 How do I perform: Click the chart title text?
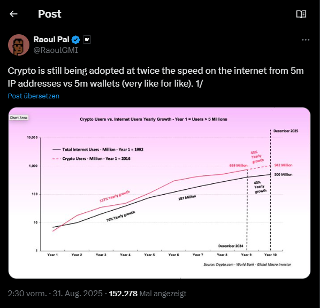tap(154, 119)
